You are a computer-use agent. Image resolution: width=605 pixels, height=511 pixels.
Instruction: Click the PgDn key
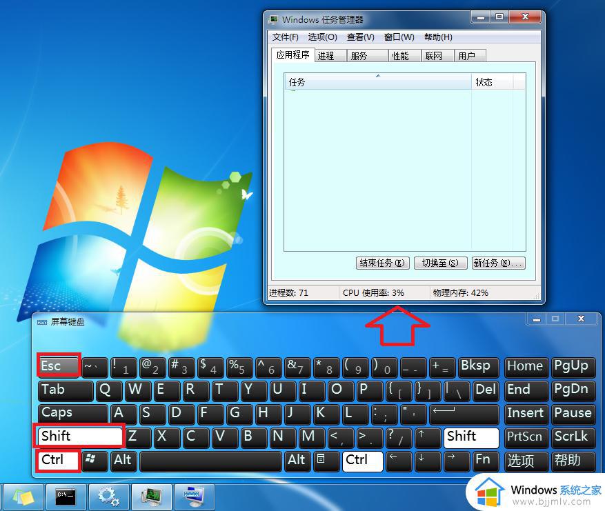click(573, 390)
